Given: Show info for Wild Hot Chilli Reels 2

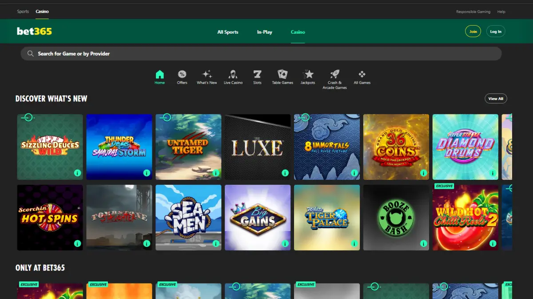Looking at the screenshot, I should [x=493, y=243].
